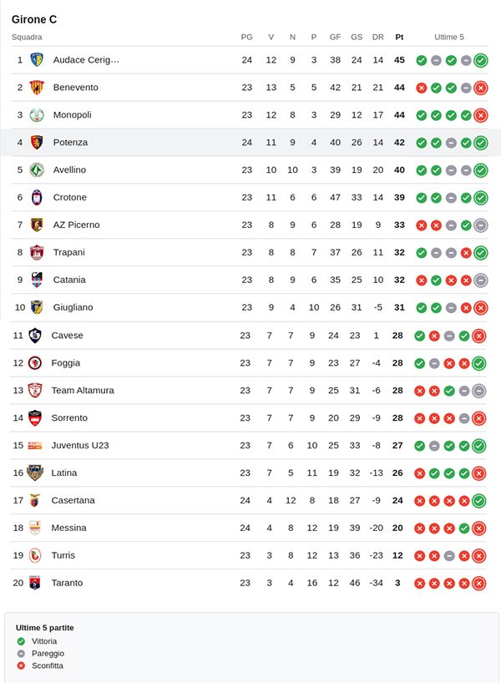Click the Taranto team crest

click(34, 583)
